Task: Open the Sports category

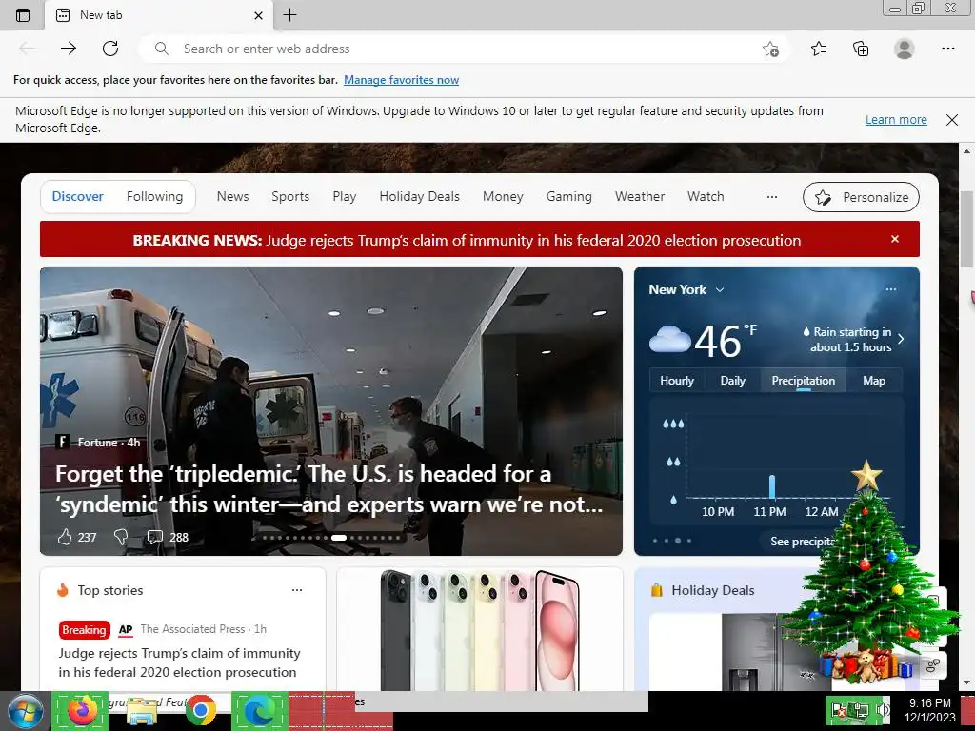Action: pos(290,196)
